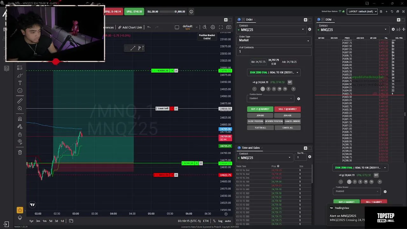Image resolution: width=407 pixels, height=229 pixels.
Task: Expand Order panel contract MNQZ25 dropdown
Action: [272, 30]
